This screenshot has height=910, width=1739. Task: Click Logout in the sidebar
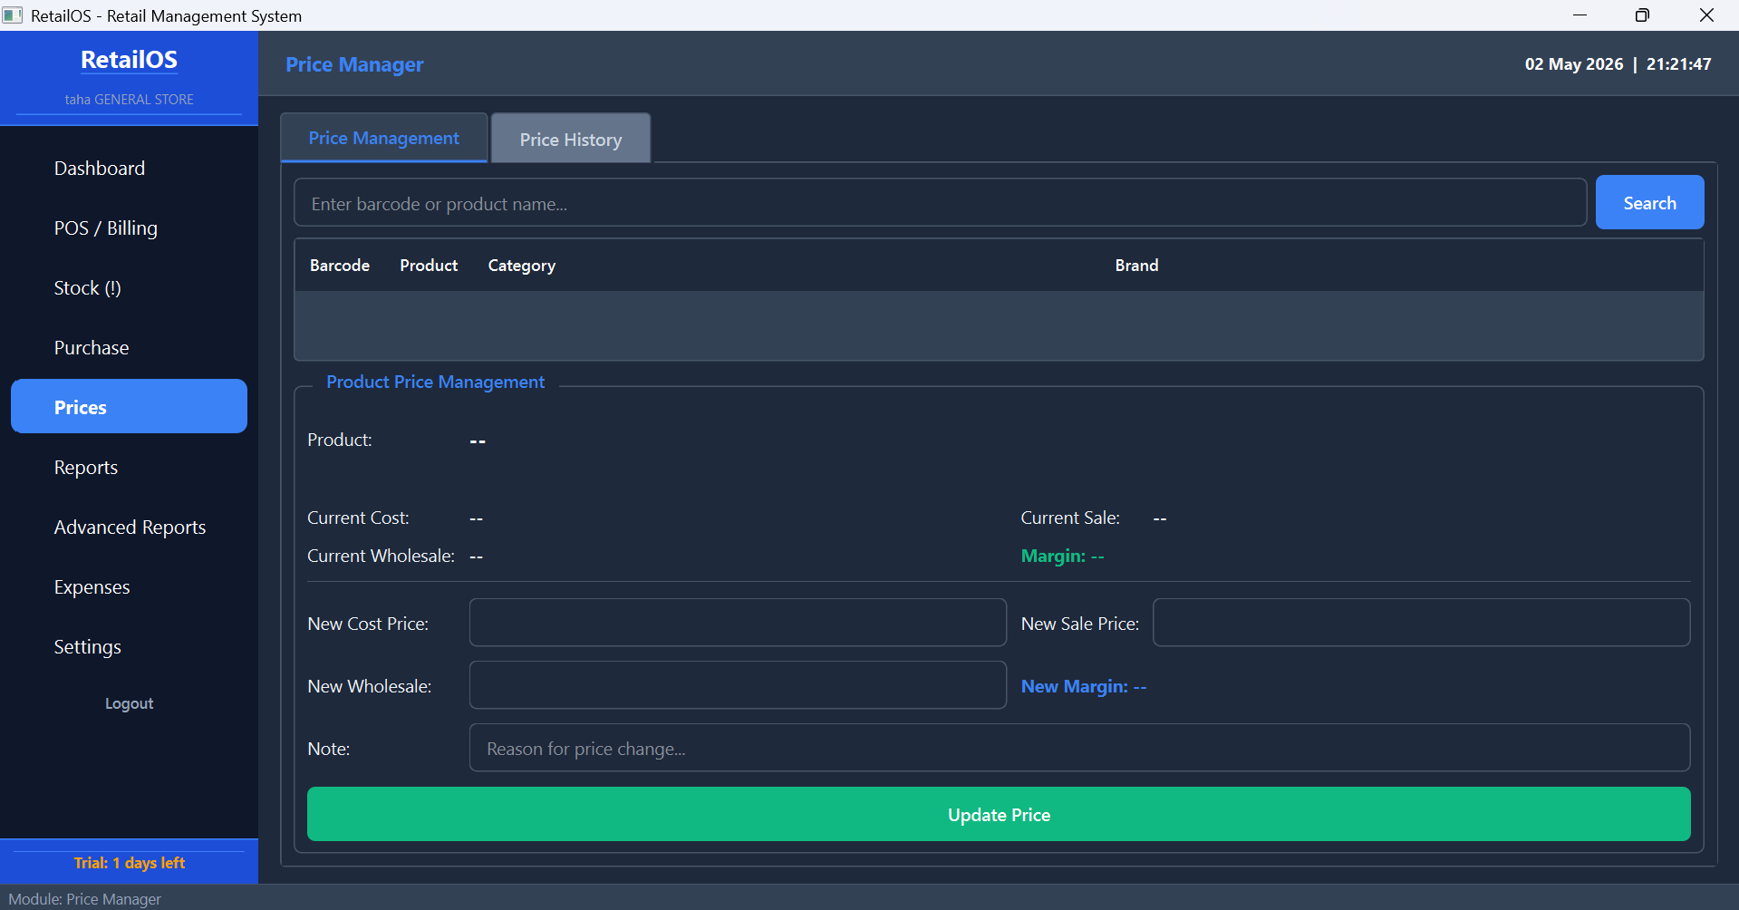[x=129, y=703]
